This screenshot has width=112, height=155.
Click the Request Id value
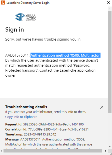[53, 124]
